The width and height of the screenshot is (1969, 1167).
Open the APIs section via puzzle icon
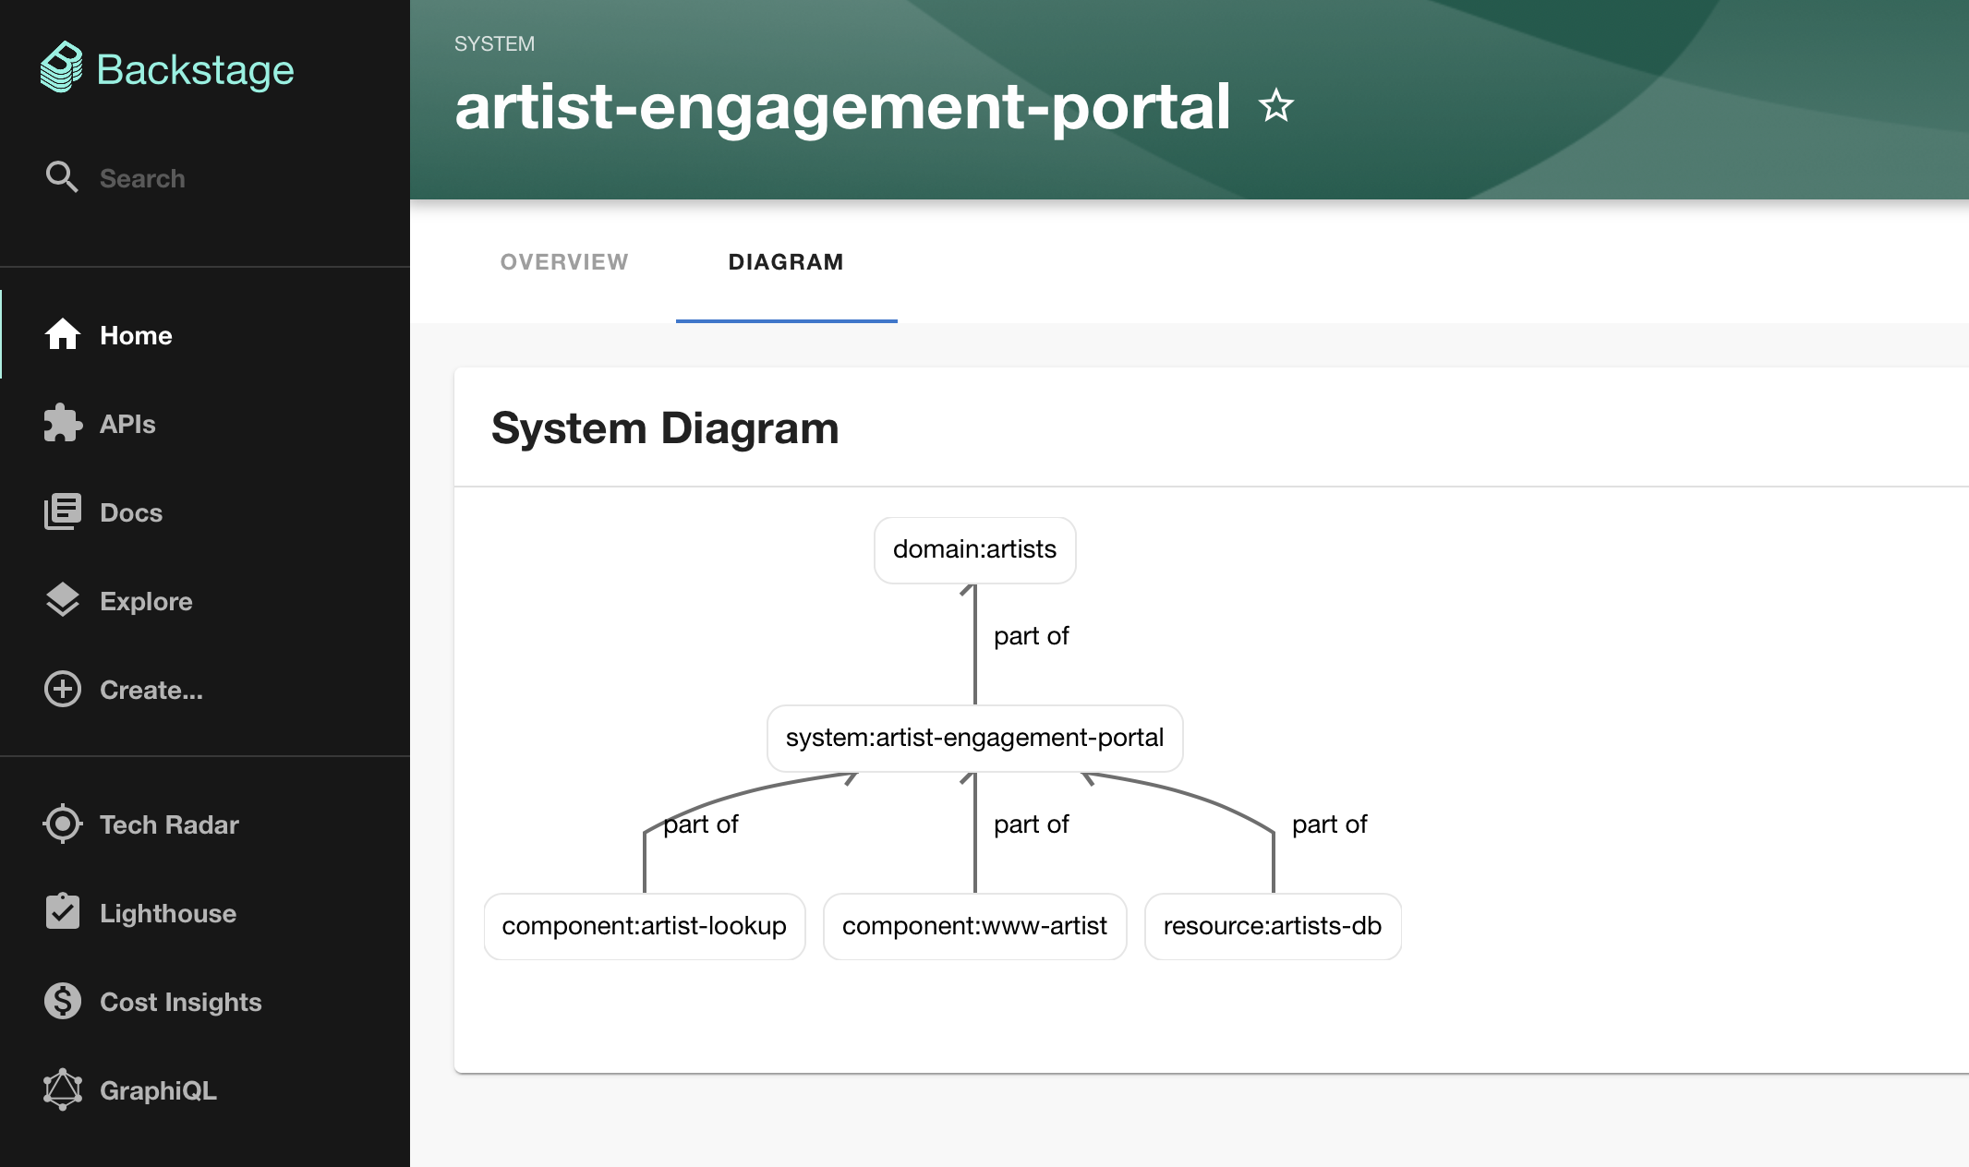tap(62, 424)
